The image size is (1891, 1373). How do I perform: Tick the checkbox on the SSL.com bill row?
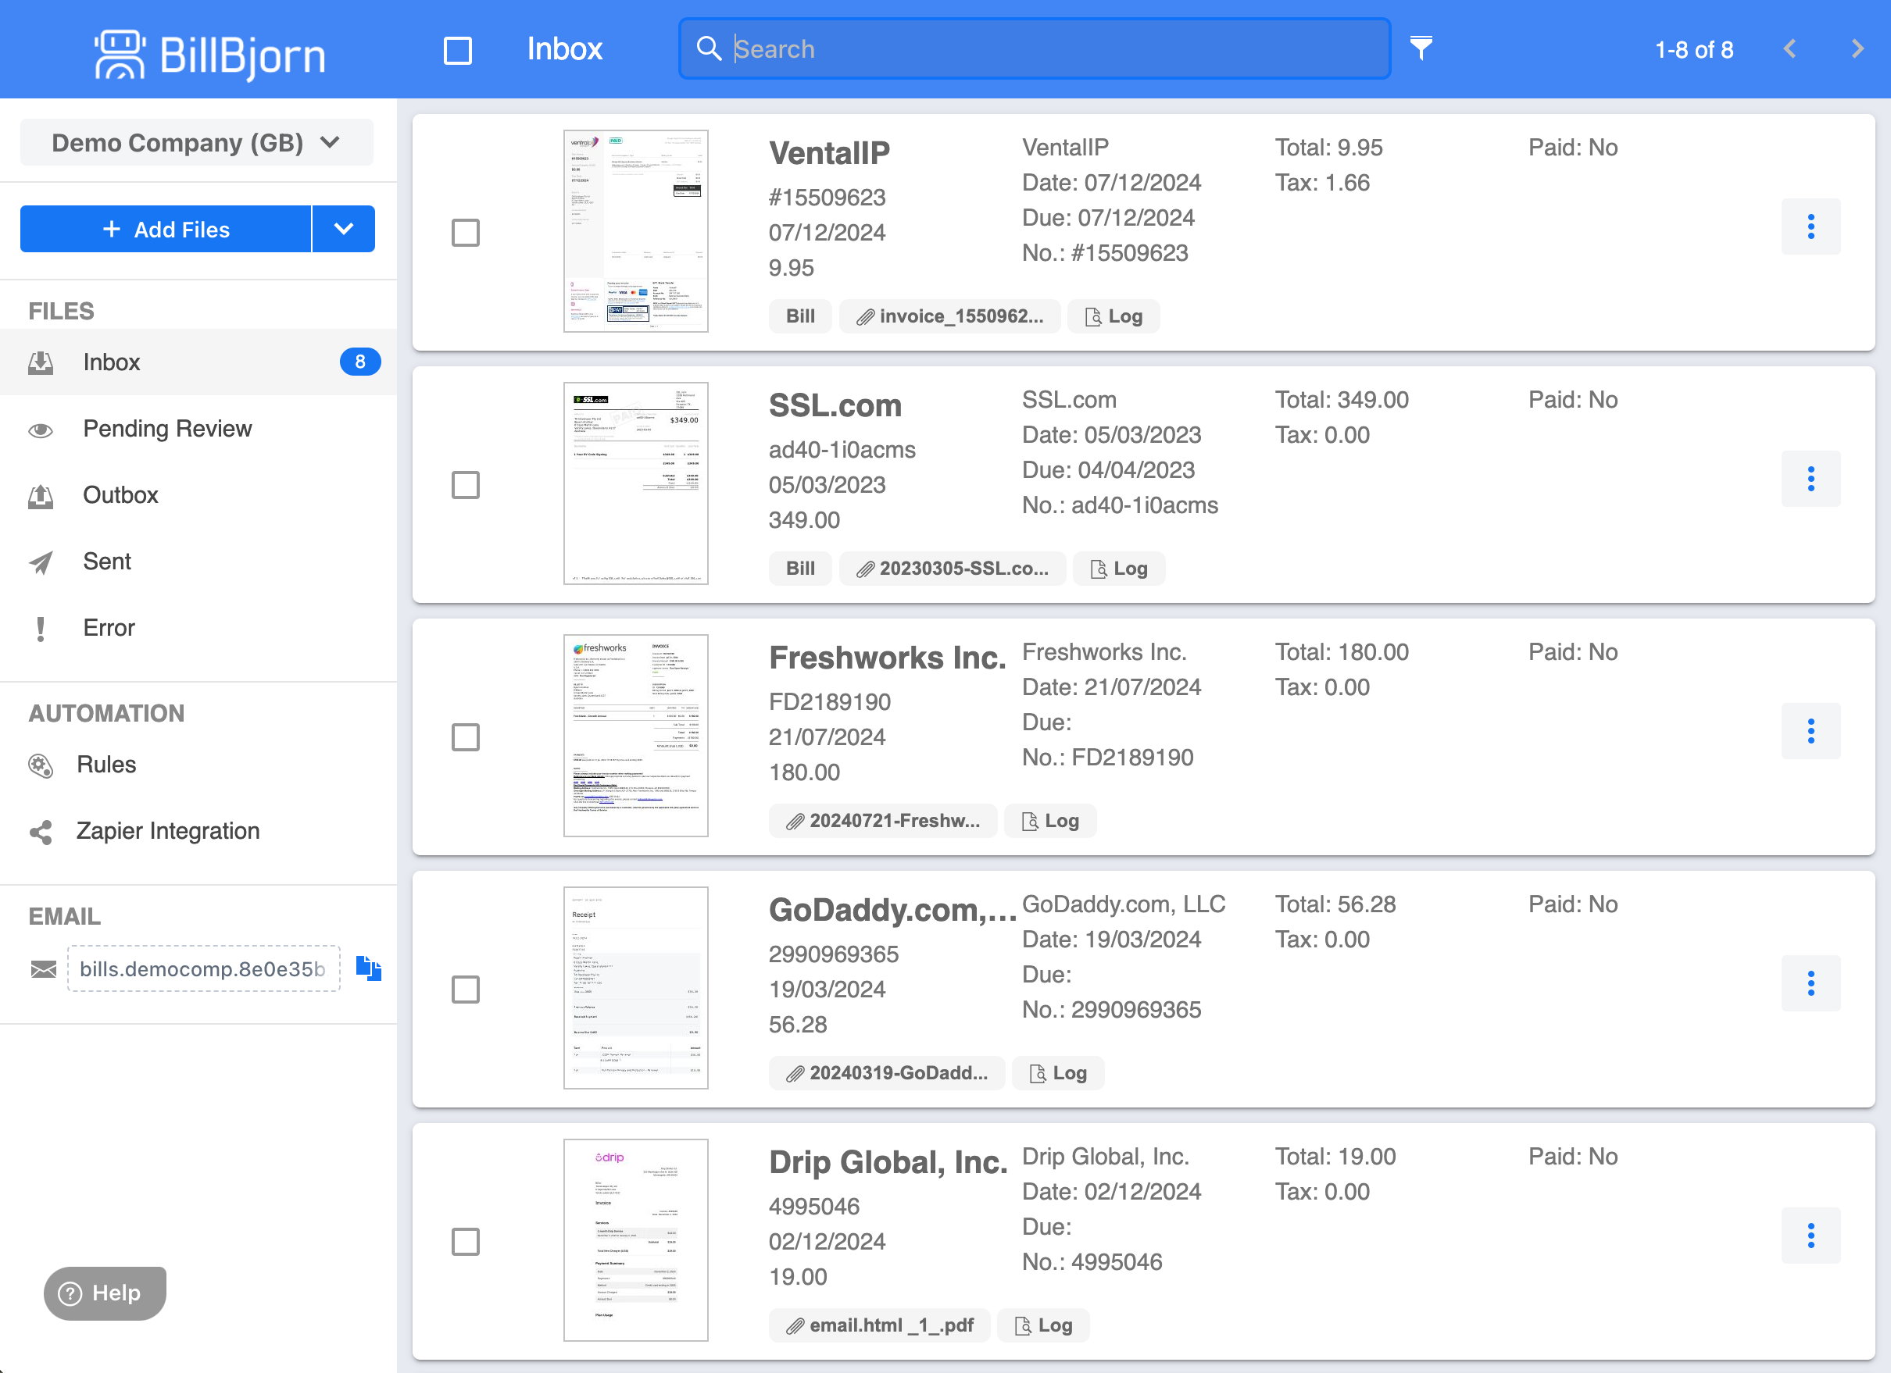[x=465, y=486]
